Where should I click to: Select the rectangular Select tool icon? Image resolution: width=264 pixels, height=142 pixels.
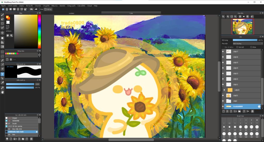click(2, 52)
